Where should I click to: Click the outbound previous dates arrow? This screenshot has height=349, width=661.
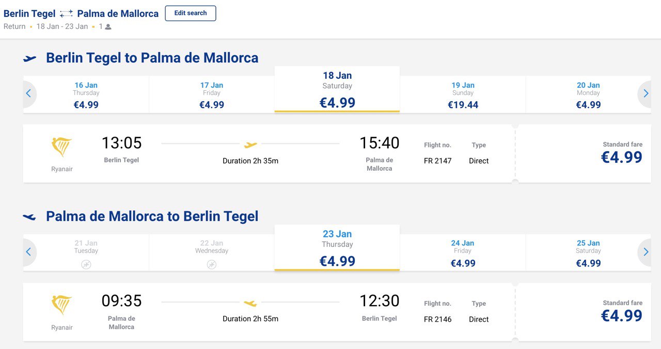29,94
